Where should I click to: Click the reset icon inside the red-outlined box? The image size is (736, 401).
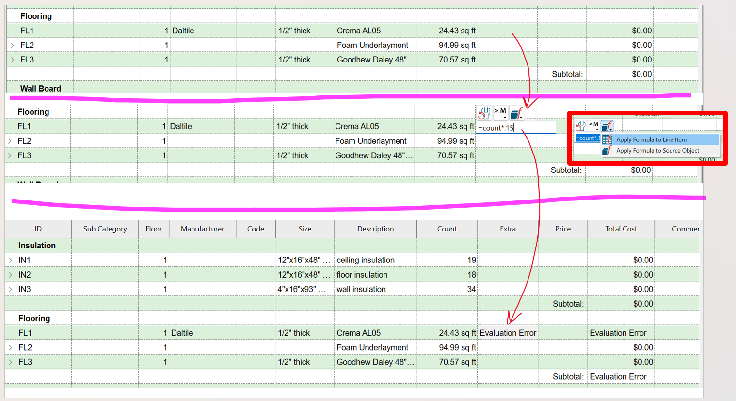click(x=580, y=126)
